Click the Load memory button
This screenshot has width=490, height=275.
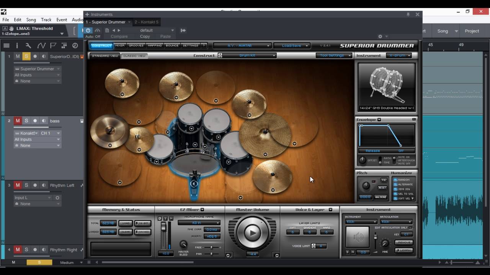point(126,223)
